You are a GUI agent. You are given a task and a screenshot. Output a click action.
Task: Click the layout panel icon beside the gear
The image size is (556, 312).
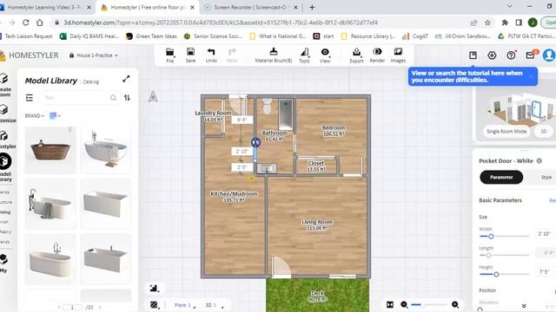(473, 55)
